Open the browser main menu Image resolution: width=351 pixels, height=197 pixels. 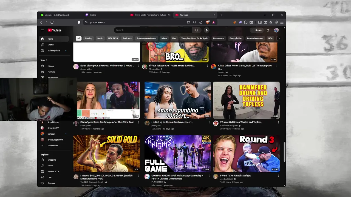282,22
